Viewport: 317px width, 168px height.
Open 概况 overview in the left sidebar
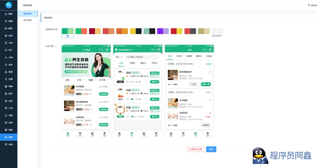[8, 14]
